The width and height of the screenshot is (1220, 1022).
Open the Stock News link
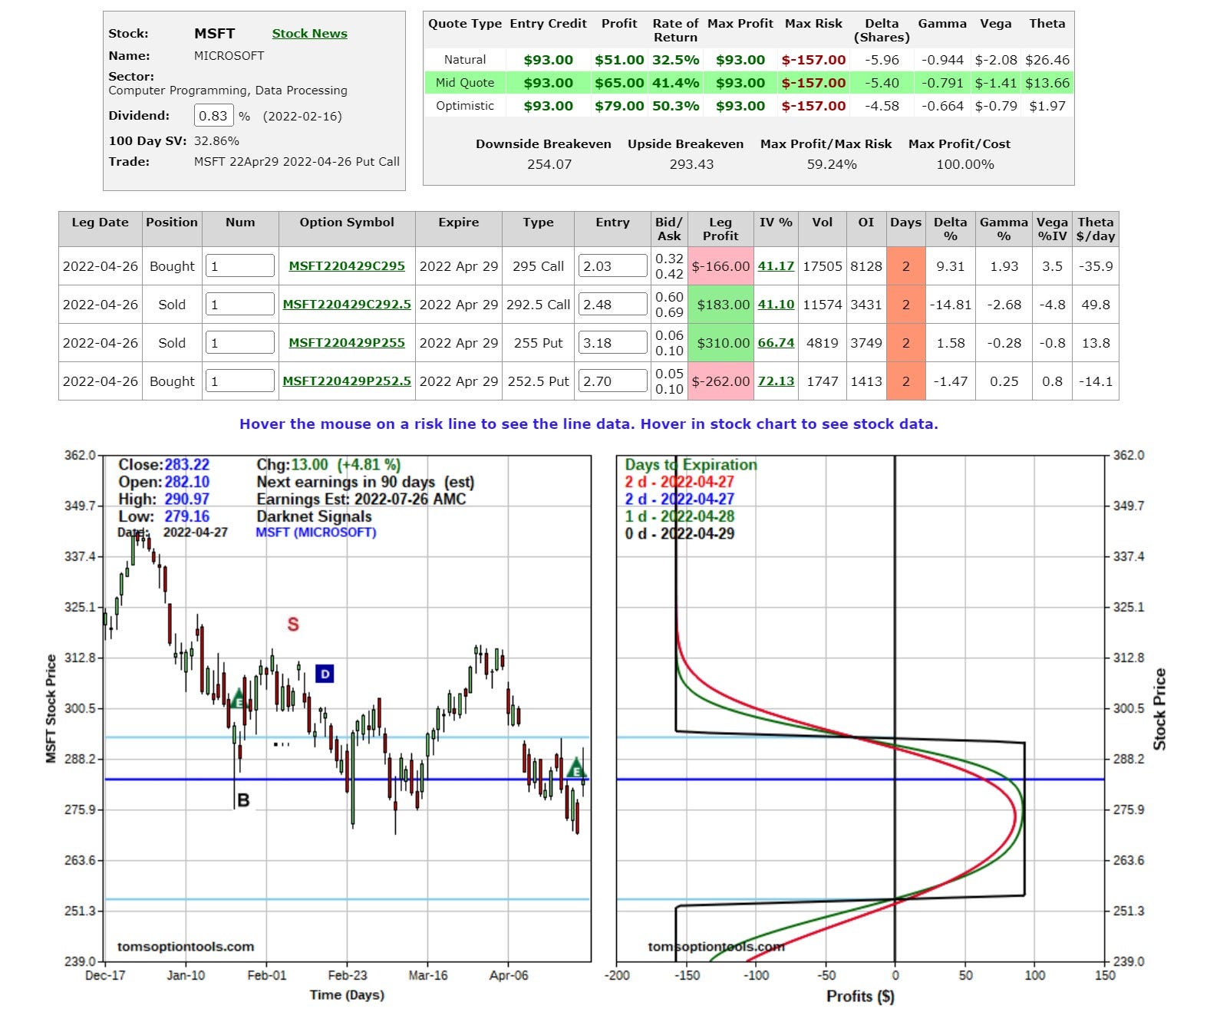pyautogui.click(x=309, y=34)
